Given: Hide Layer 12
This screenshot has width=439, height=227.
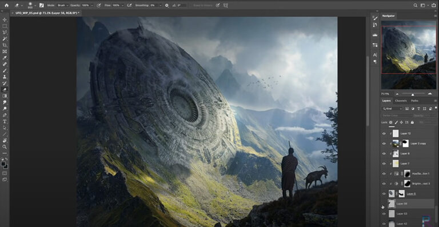Looking at the screenshot, I should pos(384,134).
